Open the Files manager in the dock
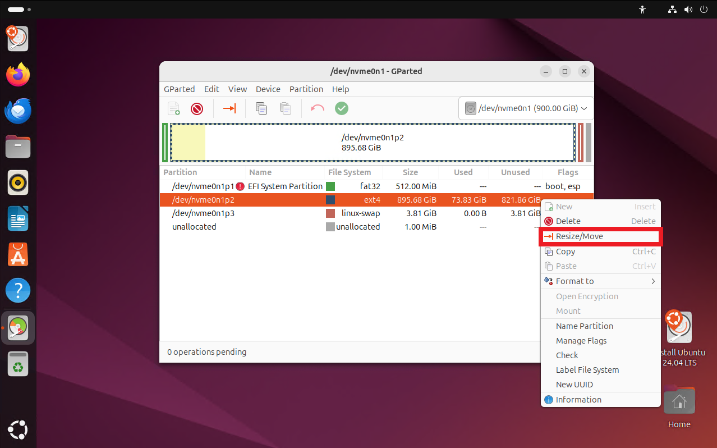 point(18,147)
